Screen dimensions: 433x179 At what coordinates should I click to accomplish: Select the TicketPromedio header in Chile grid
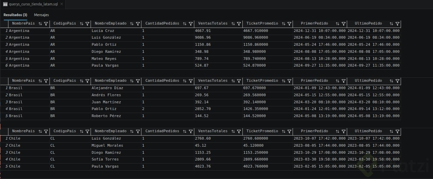click(262, 131)
